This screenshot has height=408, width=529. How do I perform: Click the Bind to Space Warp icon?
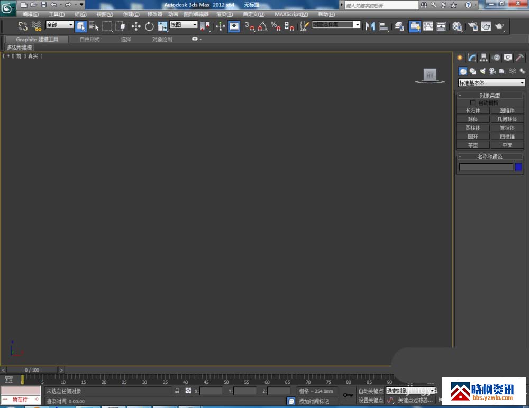[x=36, y=26]
